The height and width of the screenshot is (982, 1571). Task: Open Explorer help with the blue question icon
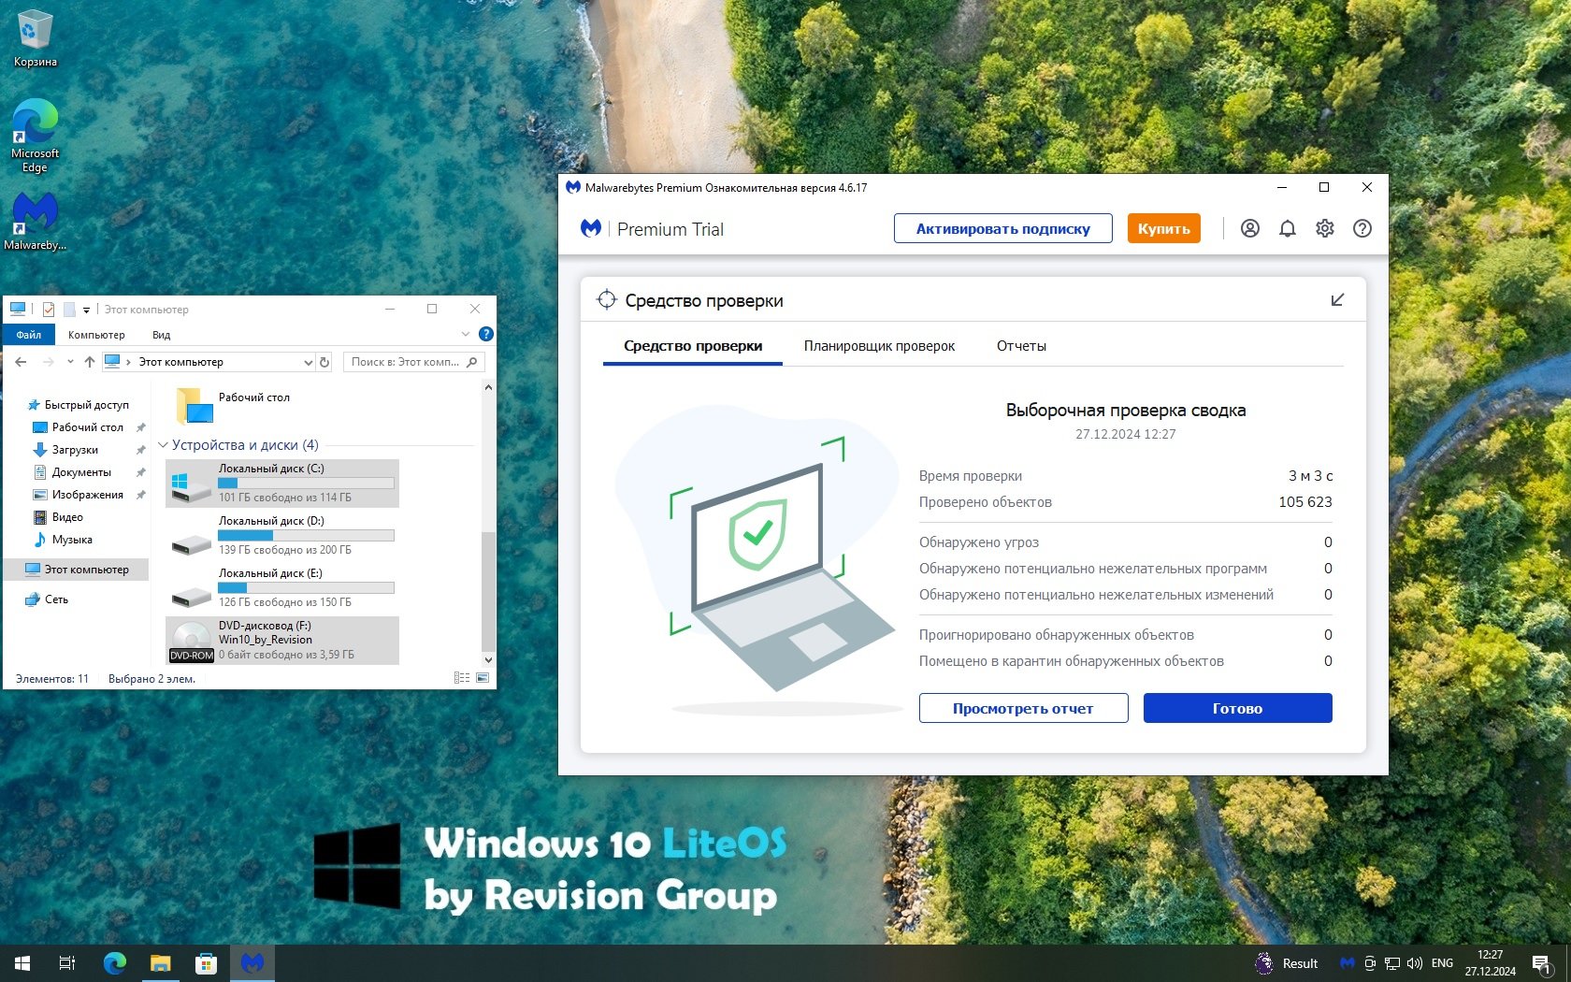pos(485,334)
